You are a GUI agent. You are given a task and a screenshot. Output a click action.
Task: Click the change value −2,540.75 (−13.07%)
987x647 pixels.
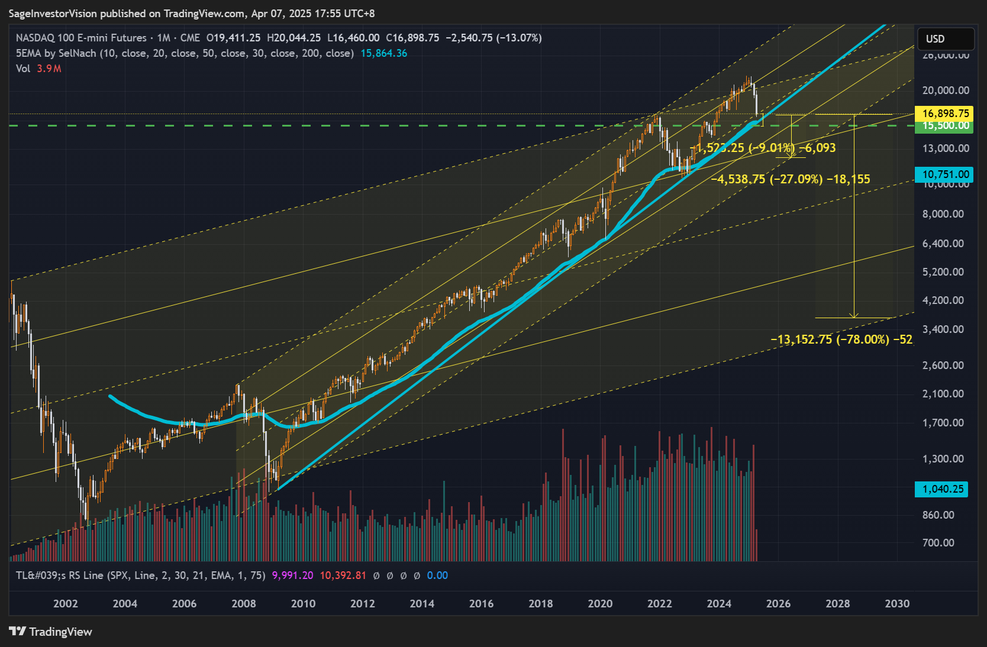(493, 38)
